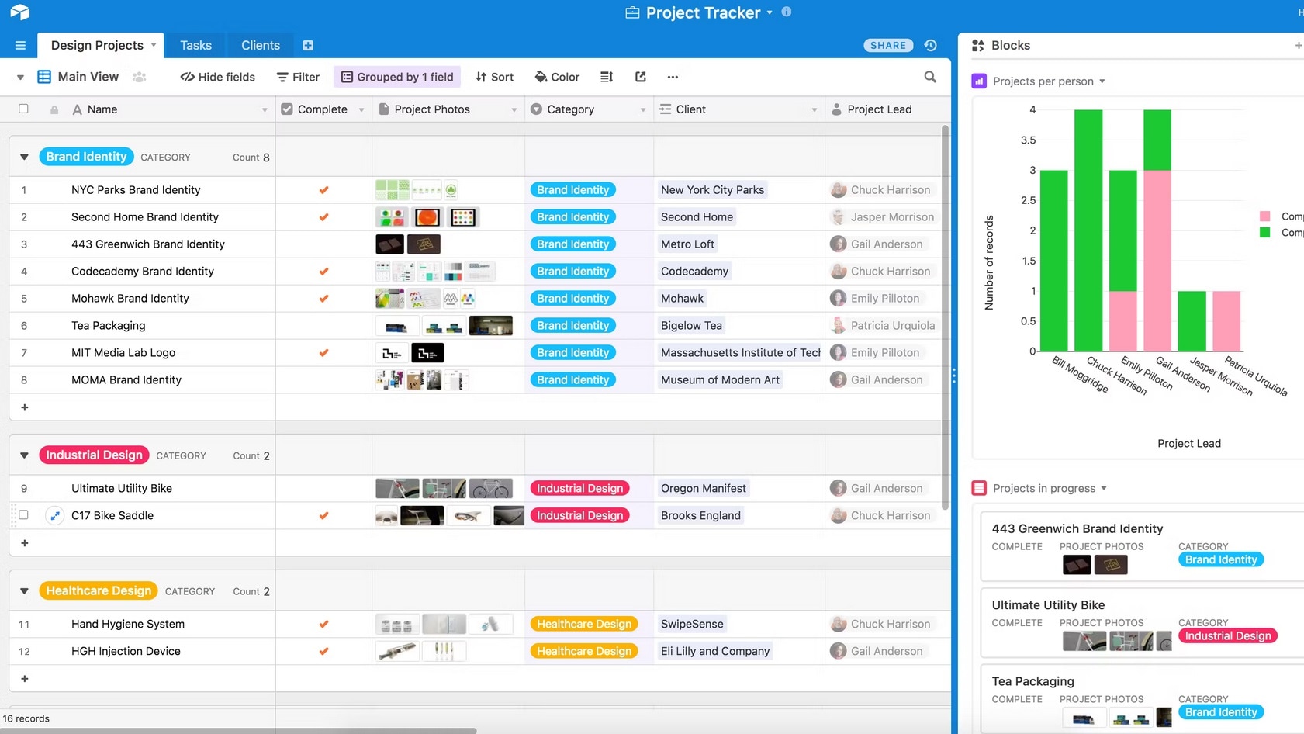Open the row height icon in the toolbar

606,77
